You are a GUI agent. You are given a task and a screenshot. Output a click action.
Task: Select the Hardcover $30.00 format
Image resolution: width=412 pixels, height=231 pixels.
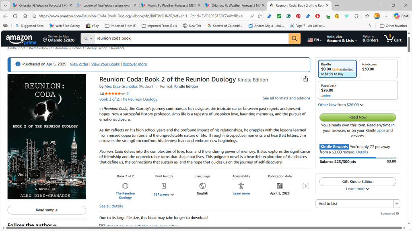coord(378,69)
